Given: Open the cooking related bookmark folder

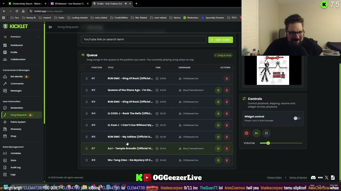Looking at the screenshot, I should pyautogui.click(x=78, y=18).
